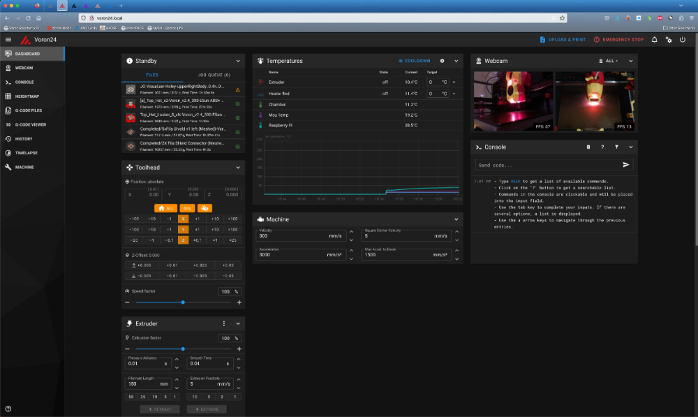Clear console with the trash icon
698x417 pixels.
click(x=588, y=147)
